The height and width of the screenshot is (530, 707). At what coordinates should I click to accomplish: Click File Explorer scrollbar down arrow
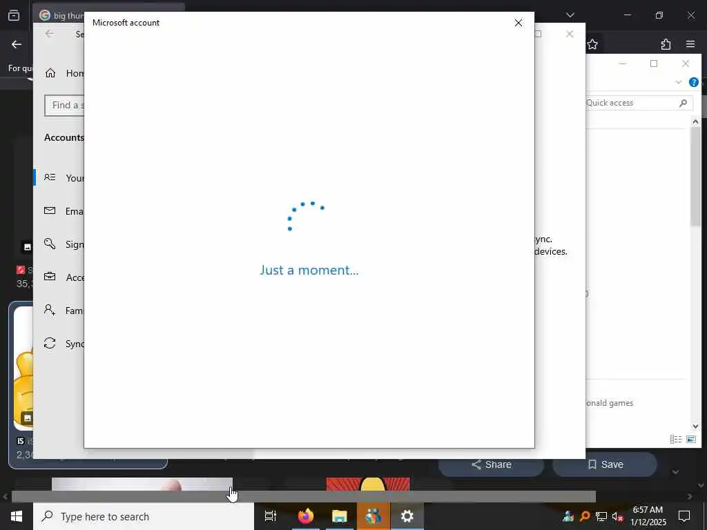click(695, 426)
